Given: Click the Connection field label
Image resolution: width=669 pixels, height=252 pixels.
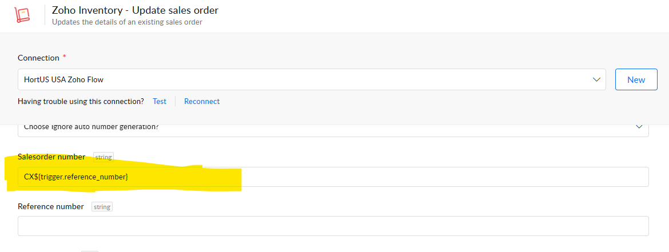Looking at the screenshot, I should point(38,58).
